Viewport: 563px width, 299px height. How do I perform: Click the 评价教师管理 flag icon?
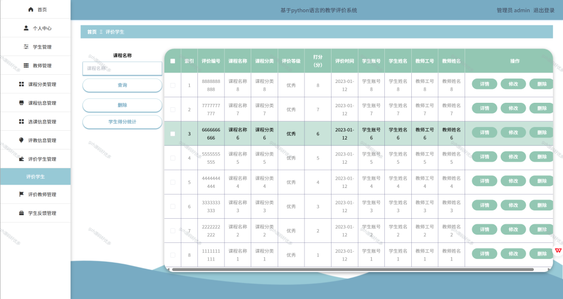tap(21, 194)
